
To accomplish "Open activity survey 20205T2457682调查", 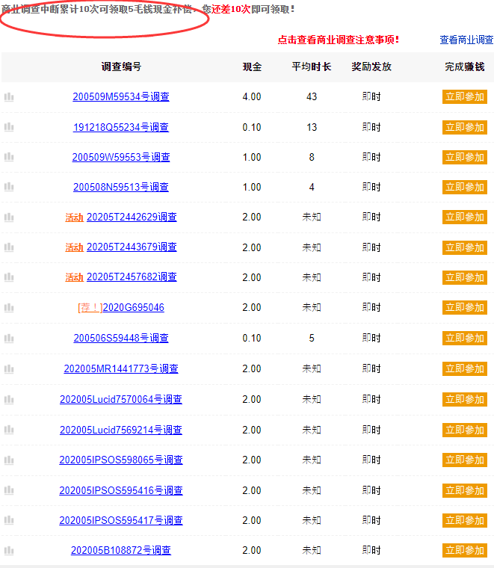I will pyautogui.click(x=132, y=277).
